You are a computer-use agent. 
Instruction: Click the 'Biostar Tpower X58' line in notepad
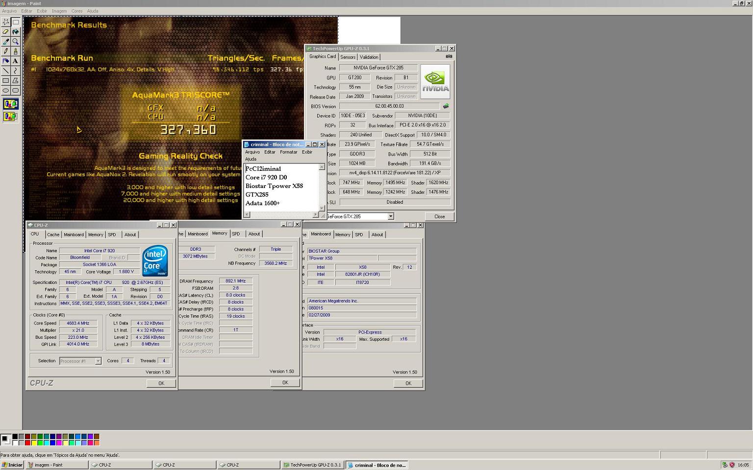(x=274, y=186)
